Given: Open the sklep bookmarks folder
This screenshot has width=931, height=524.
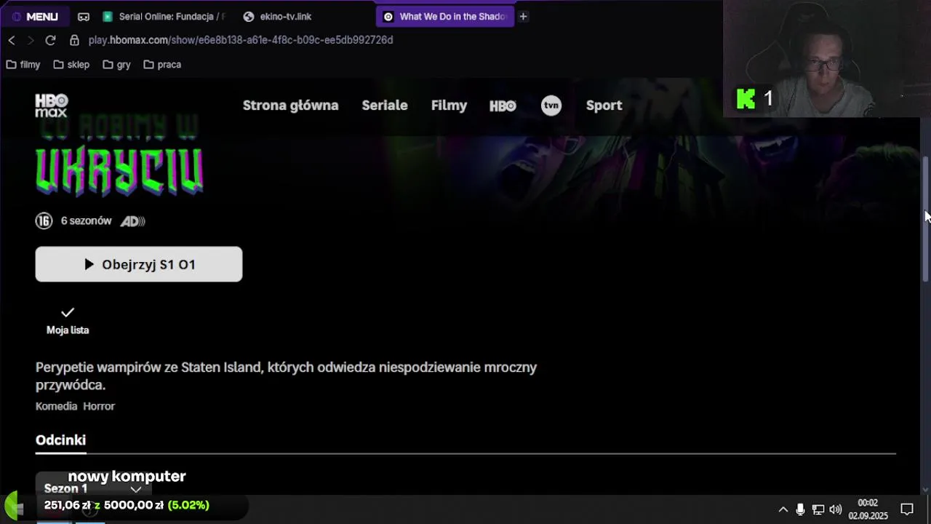Looking at the screenshot, I should (x=71, y=65).
